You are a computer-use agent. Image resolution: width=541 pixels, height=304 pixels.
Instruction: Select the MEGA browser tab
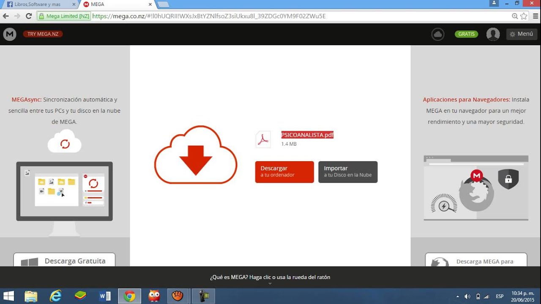coord(117,4)
